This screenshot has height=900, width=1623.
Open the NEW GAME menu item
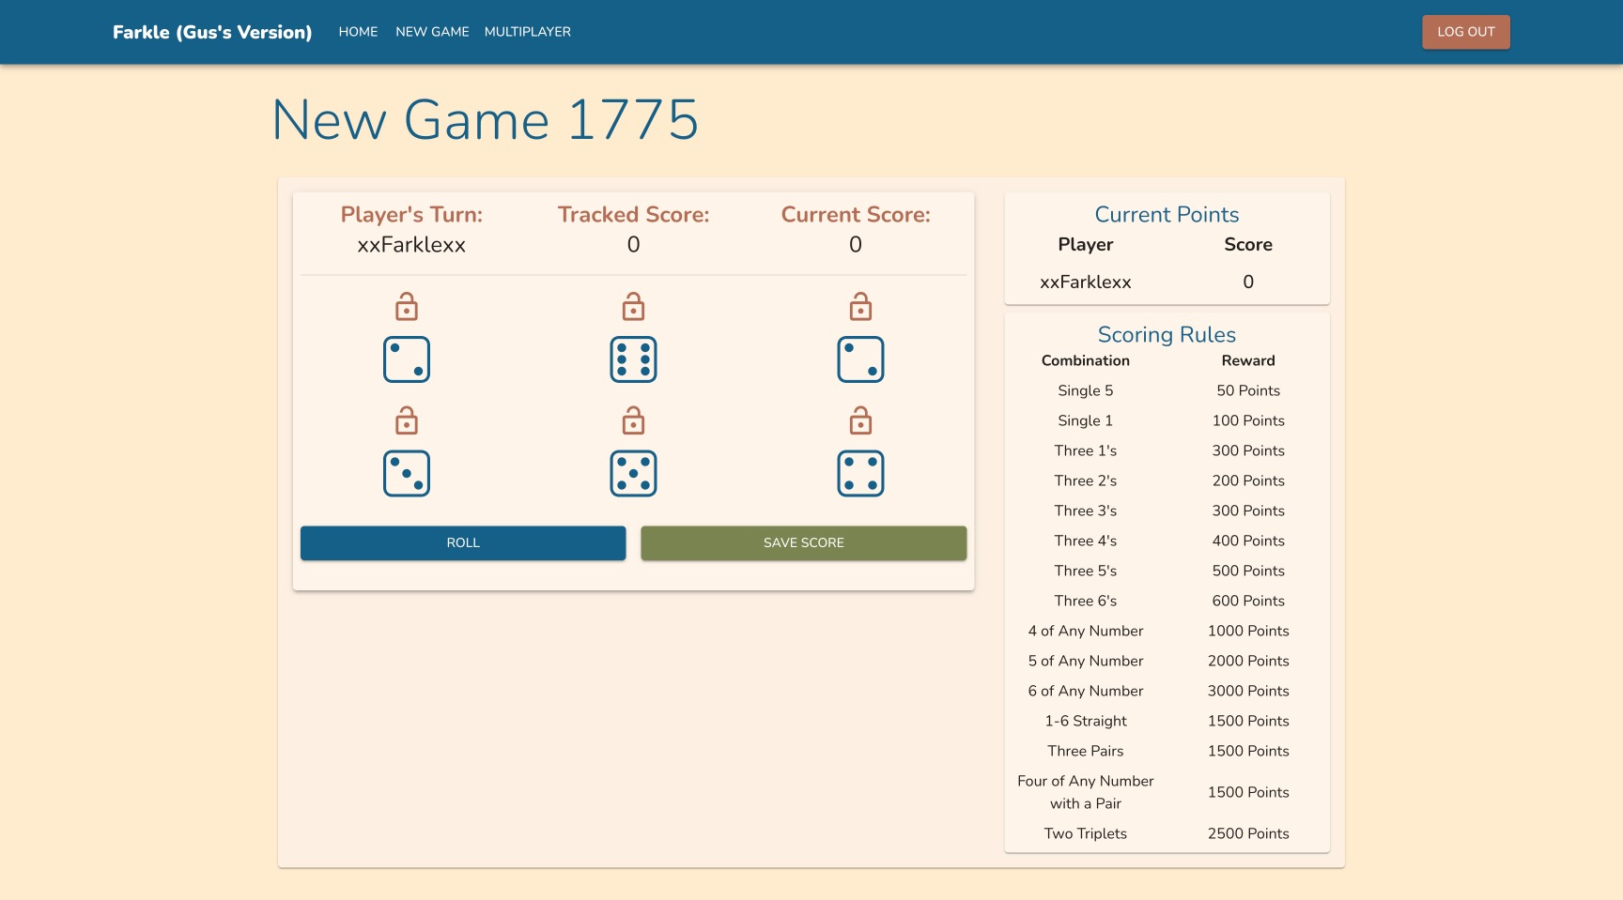432,32
